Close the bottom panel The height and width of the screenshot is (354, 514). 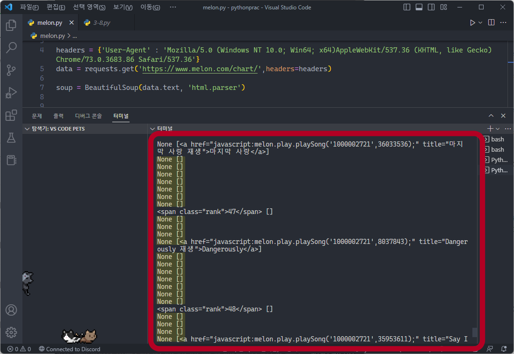pyautogui.click(x=503, y=116)
